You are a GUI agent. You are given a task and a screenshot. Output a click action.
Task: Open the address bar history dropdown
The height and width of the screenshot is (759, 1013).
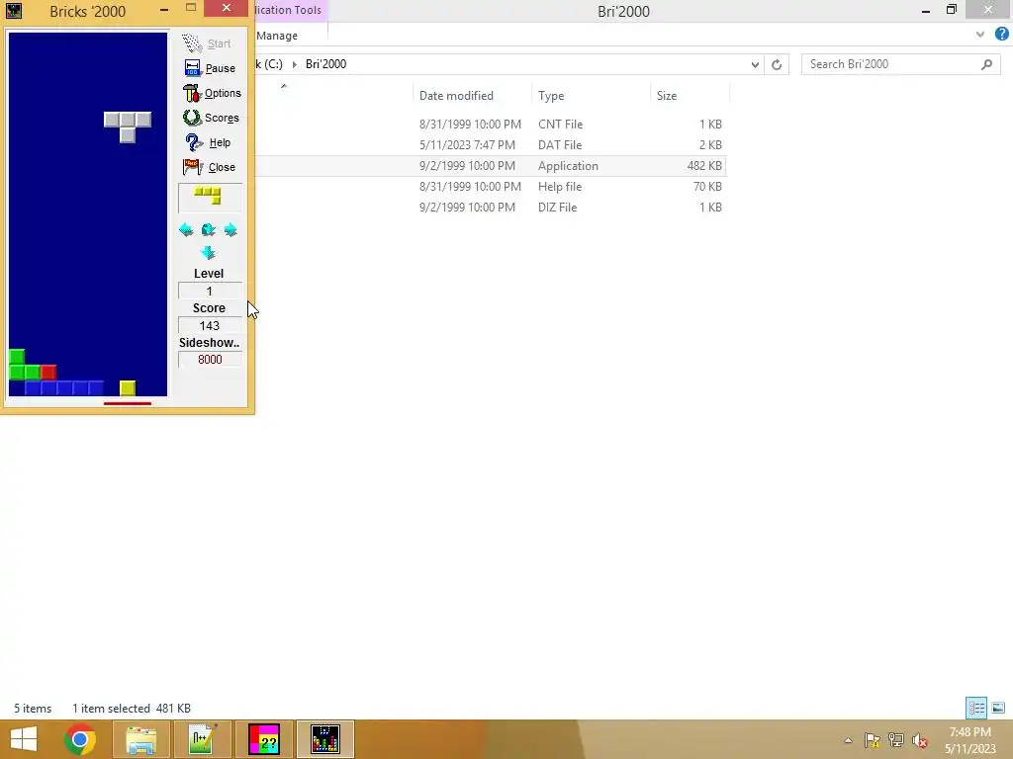755,64
